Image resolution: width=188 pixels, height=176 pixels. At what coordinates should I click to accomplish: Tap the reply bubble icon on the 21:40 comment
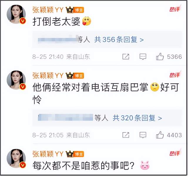tap(143, 57)
